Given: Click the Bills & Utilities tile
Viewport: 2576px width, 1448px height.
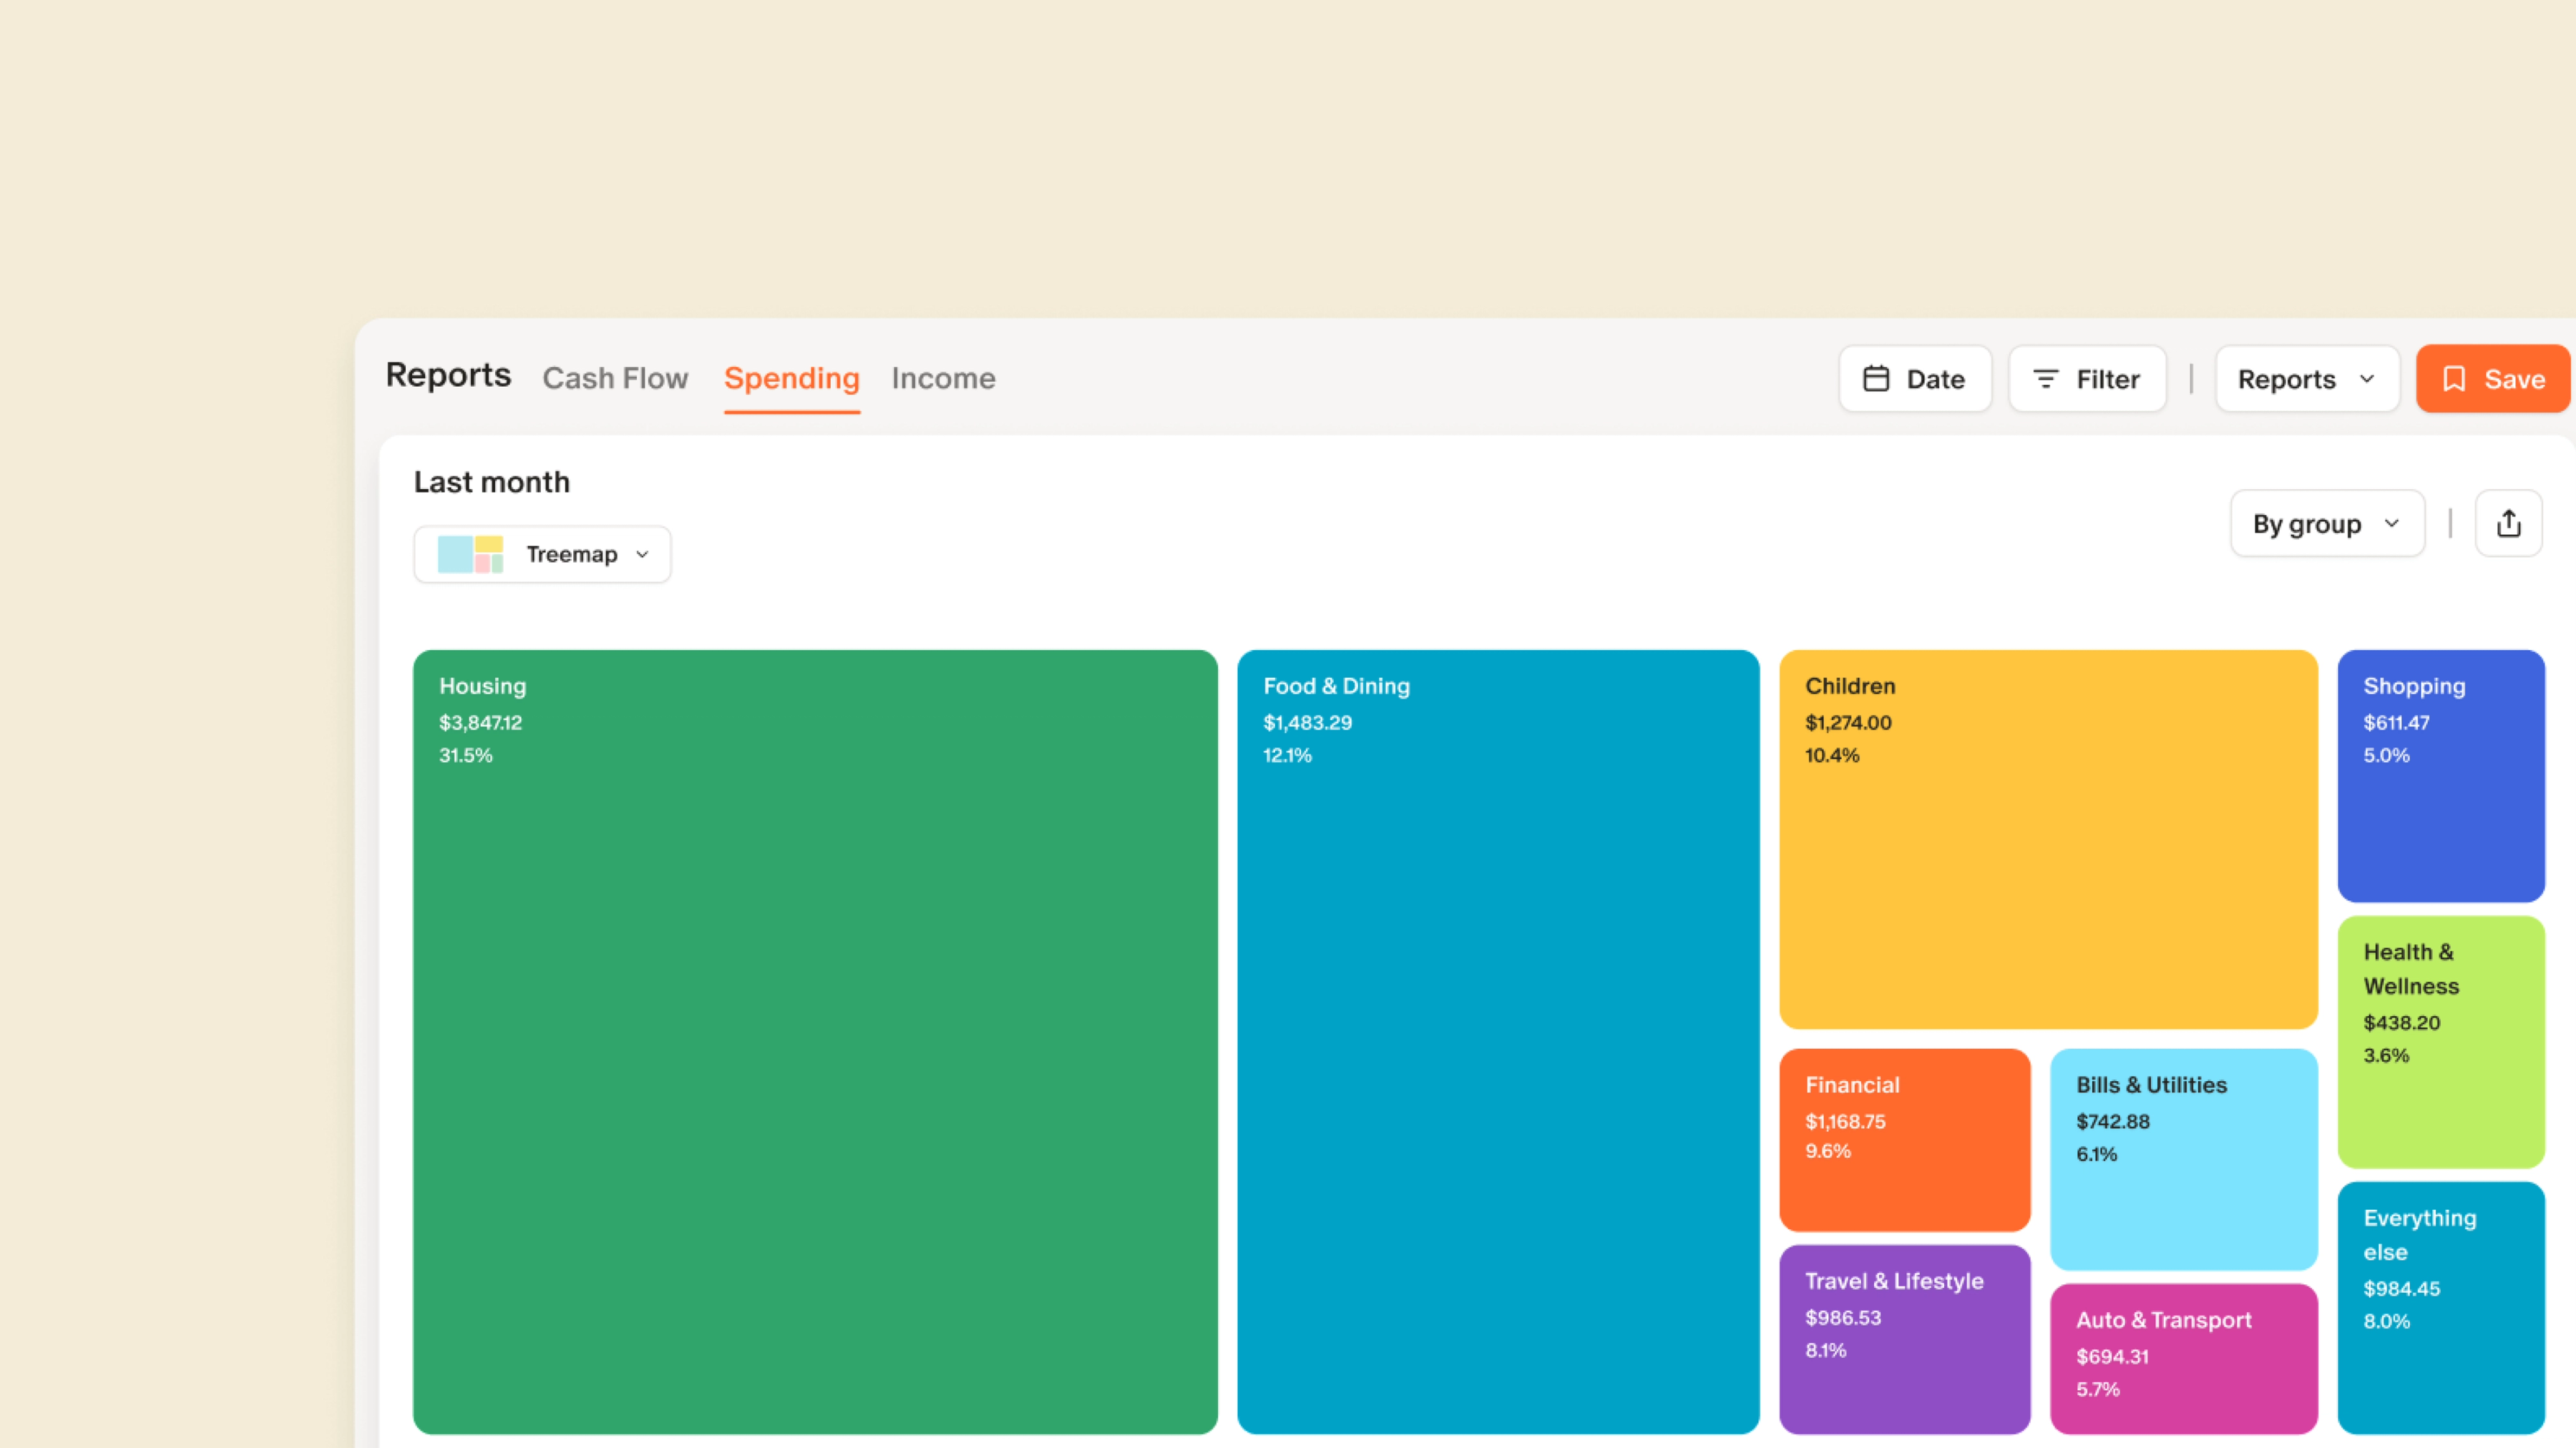Looking at the screenshot, I should click(2184, 1159).
